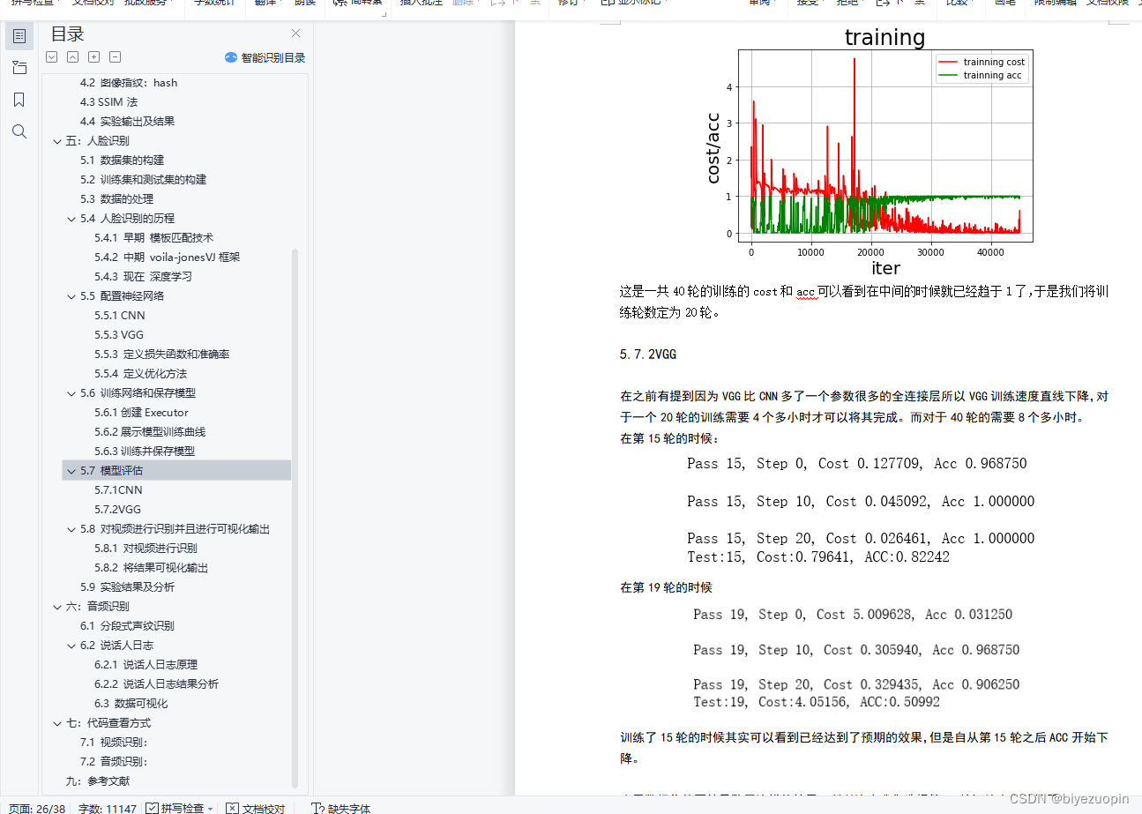Click the outline pane vertical scrollbar
1142x814 pixels.
(295, 517)
